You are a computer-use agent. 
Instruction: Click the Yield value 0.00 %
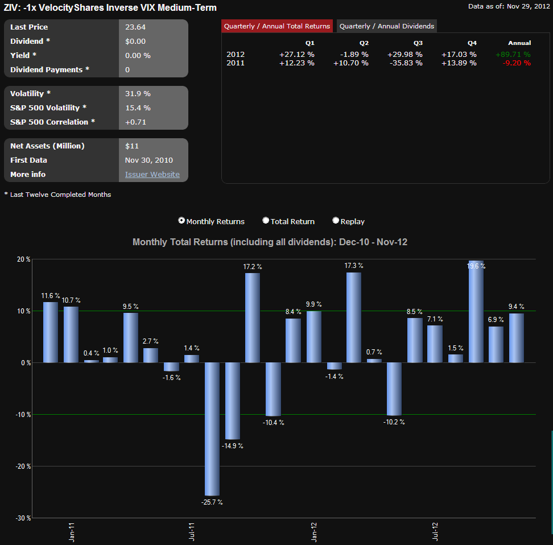pyautogui.click(x=138, y=55)
